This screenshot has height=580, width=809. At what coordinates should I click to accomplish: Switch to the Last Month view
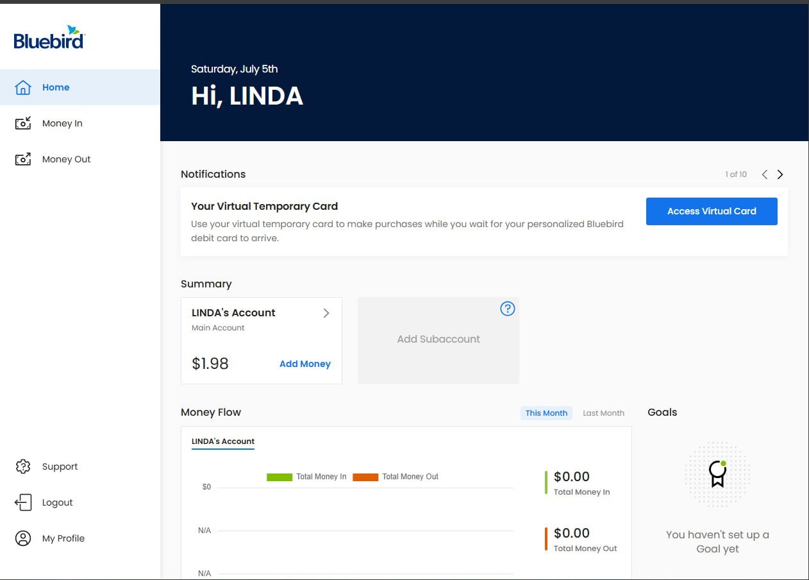603,413
